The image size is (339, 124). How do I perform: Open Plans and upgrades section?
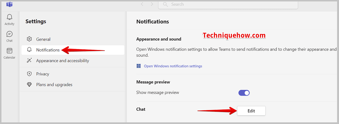(x=73, y=84)
